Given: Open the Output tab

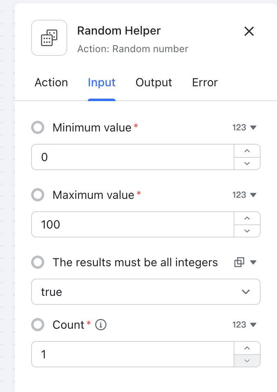Looking at the screenshot, I should [154, 83].
